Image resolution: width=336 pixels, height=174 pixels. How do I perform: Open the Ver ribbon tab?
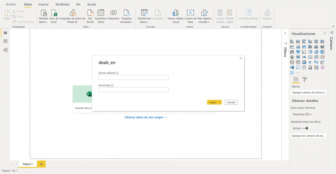78,4
